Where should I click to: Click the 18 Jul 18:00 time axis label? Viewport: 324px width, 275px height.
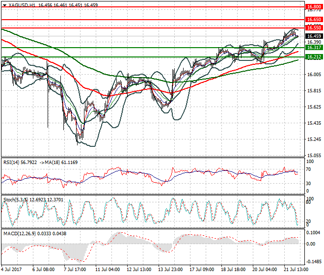pos(233,270)
